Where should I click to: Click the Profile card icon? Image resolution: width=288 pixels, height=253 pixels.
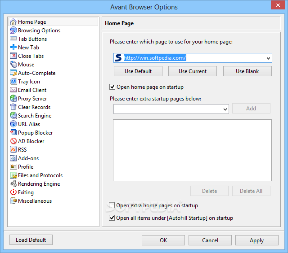click(x=13, y=166)
